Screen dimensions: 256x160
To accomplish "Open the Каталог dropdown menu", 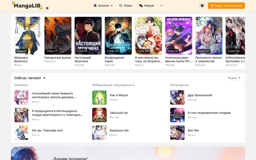I will click(103, 6).
